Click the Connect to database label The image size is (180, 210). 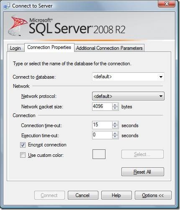[34, 77]
